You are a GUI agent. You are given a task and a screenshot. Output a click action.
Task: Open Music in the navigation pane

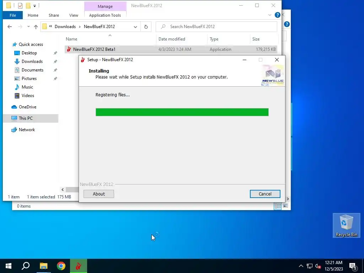(x=27, y=87)
